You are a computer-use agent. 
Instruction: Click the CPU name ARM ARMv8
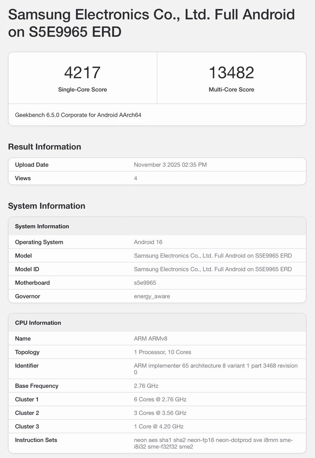point(150,339)
